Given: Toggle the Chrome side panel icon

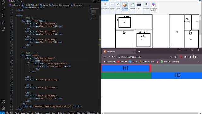Looking at the screenshot, I should 190,57.
